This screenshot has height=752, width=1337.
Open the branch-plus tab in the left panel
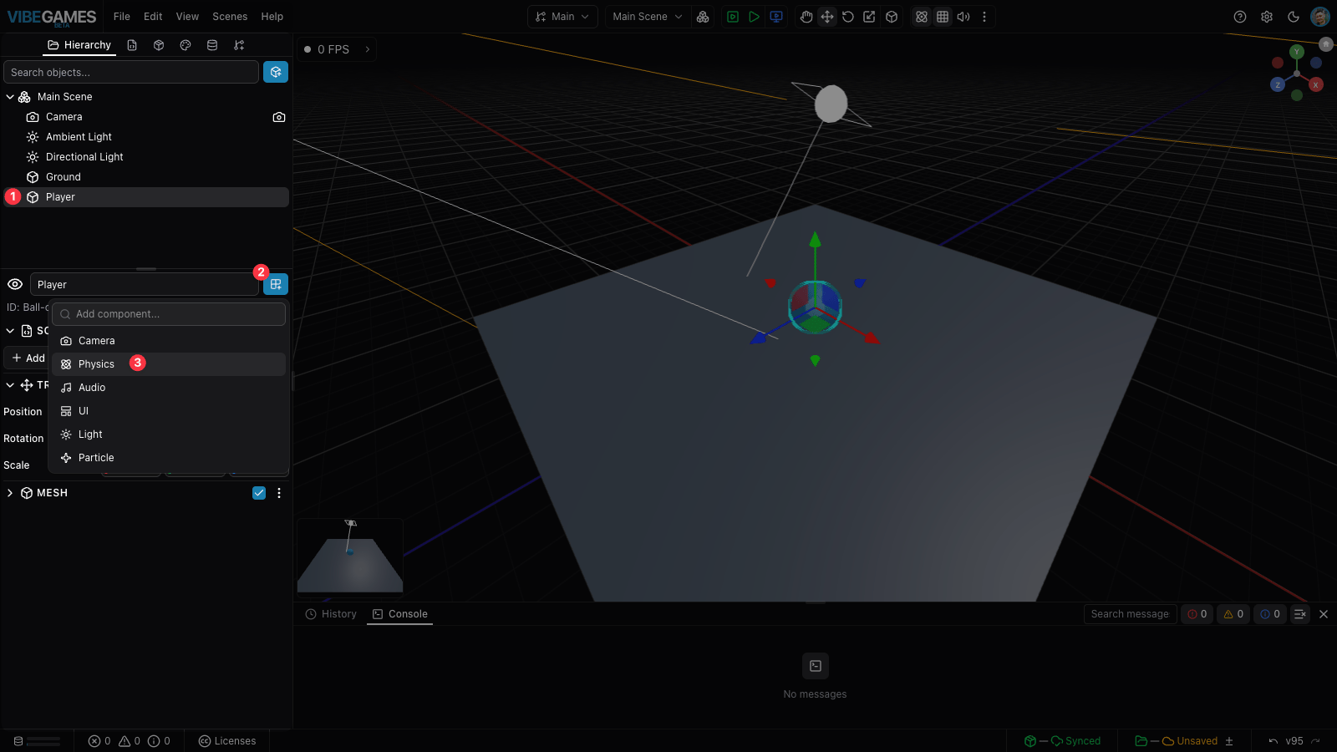tap(239, 45)
